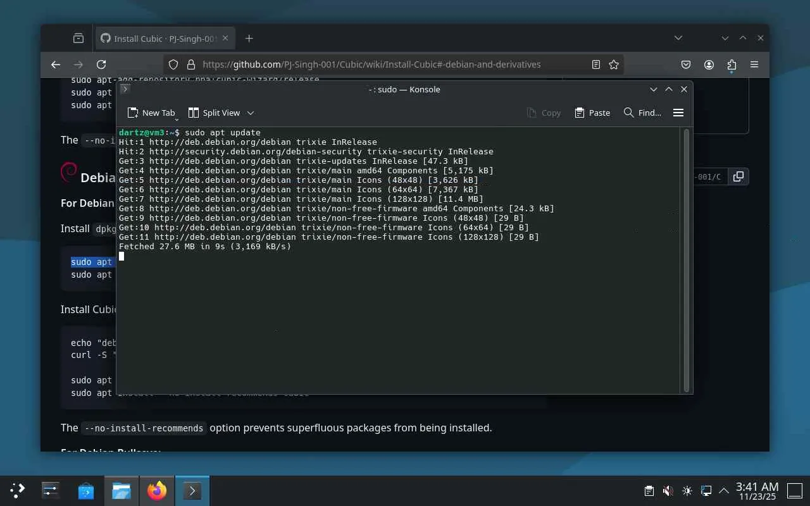This screenshot has width=810, height=506.
Task: Minimize the Konsole window
Action: (x=654, y=89)
